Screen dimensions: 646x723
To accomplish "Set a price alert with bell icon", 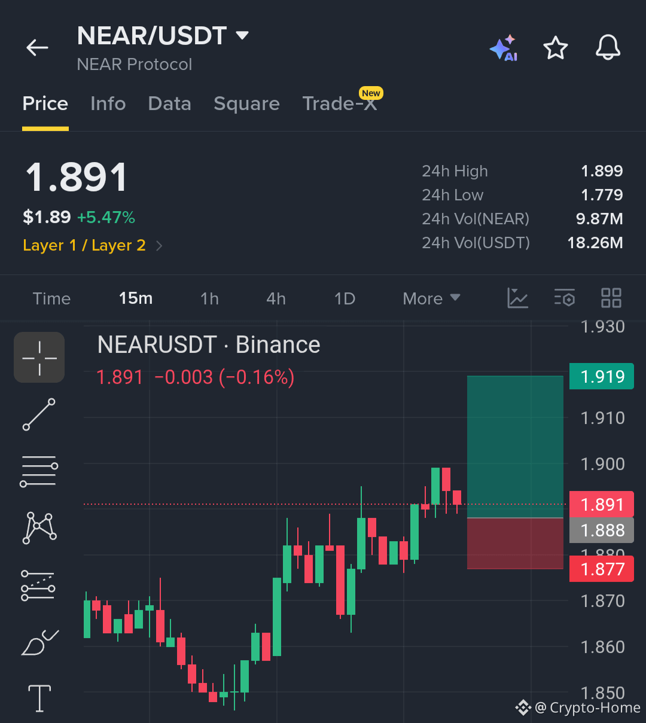I will 608,48.
